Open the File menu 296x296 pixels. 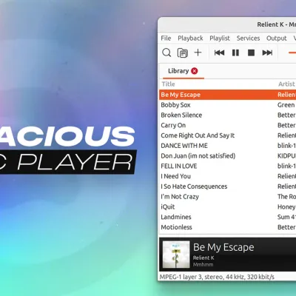coord(166,38)
